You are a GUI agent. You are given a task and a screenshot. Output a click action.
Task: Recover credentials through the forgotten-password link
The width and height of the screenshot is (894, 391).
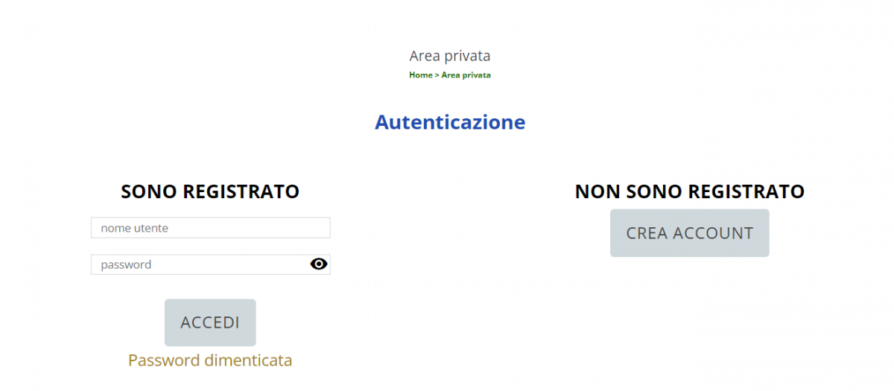210,360
